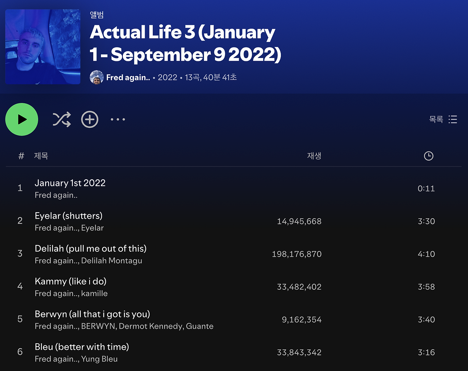Viewport: 468px width, 371px height.
Task: Click the 13곡, 40분 41초 album length text
Action: (x=211, y=77)
